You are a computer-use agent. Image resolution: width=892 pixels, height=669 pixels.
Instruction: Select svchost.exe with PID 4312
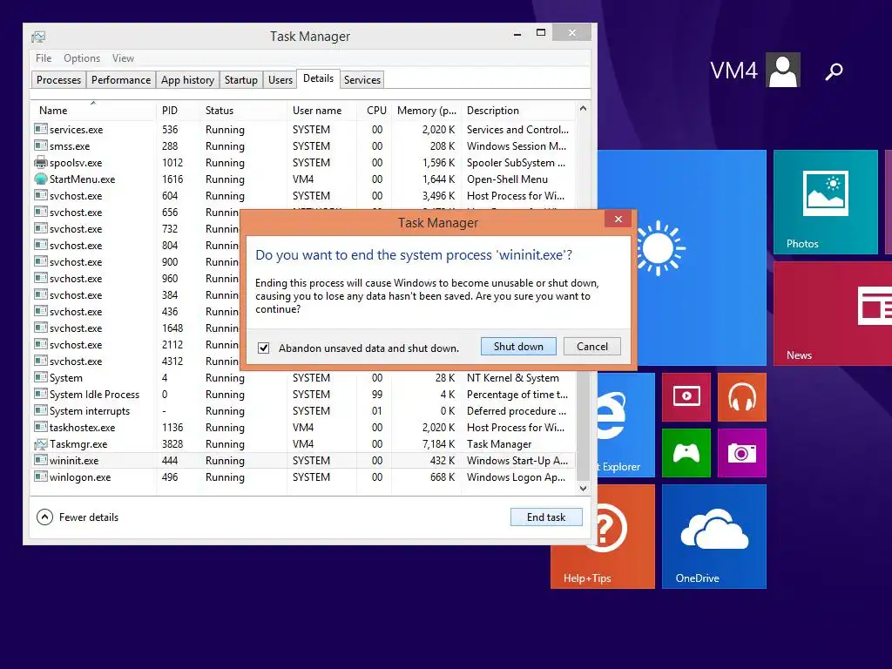137,362
